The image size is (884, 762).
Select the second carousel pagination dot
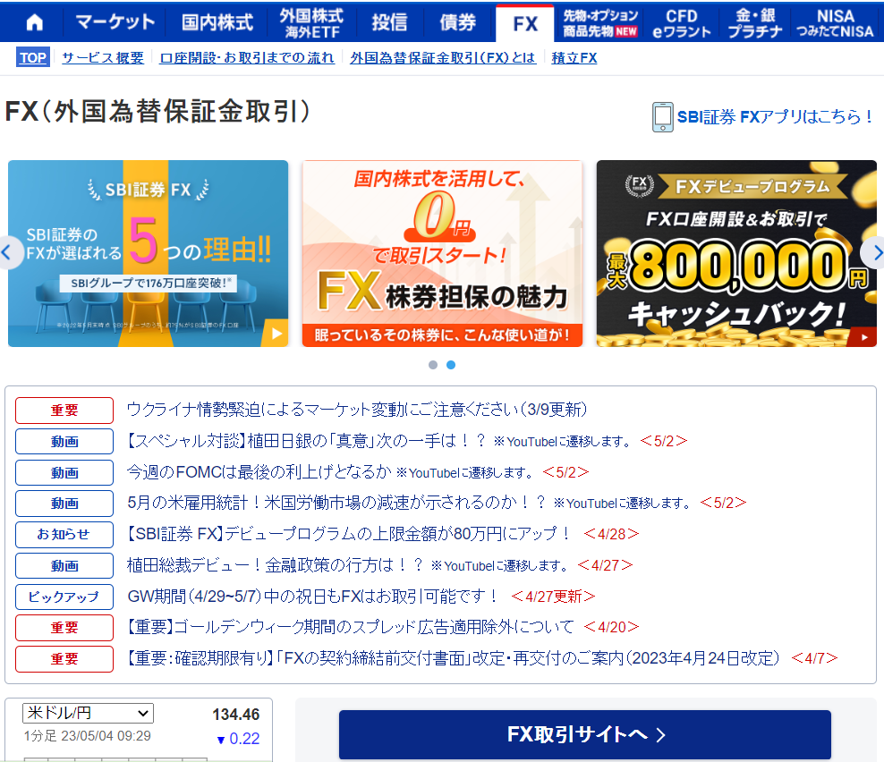(451, 365)
